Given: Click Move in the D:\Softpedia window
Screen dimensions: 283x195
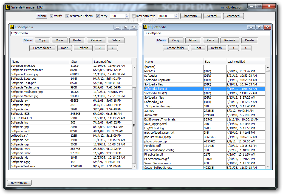Looking at the screenshot, I should click(193, 40).
